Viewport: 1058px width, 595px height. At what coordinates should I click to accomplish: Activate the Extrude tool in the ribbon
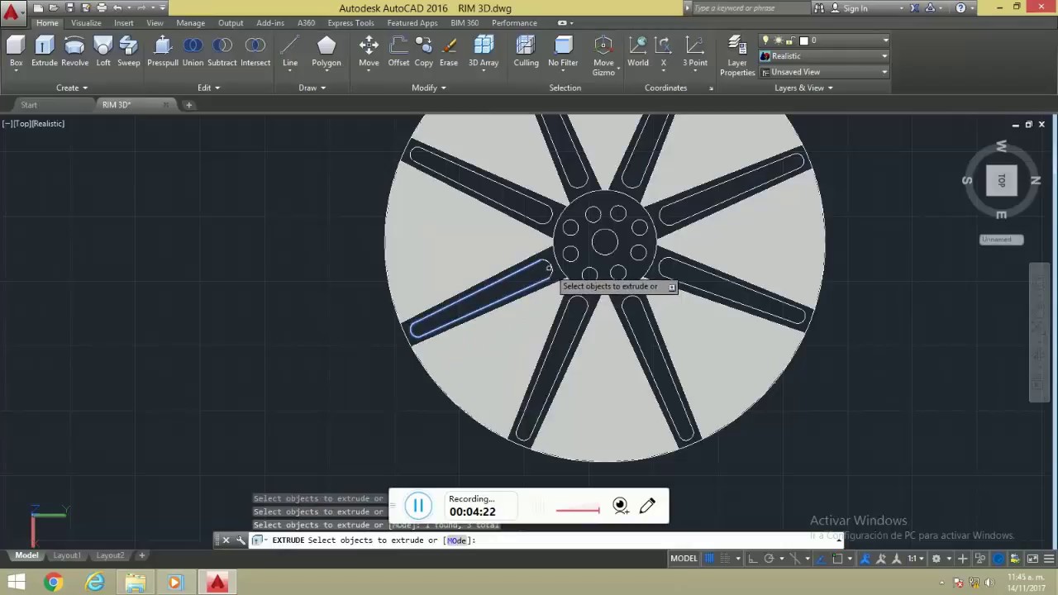[x=45, y=51]
